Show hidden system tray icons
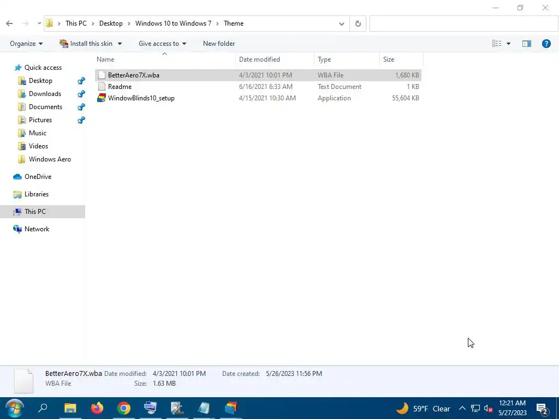559x419 pixels. [462, 408]
